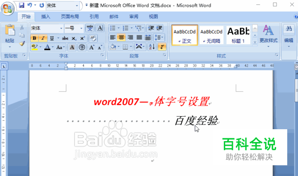This screenshot has height=176, width=298.
Task: Toggle underline formatting
Action: point(52,38)
